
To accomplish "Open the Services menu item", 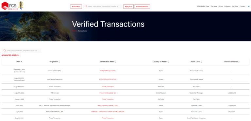I will (235, 7).
